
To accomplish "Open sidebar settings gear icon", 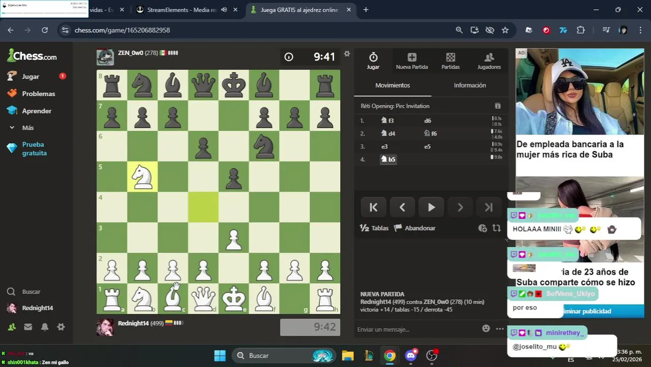I will (x=61, y=327).
